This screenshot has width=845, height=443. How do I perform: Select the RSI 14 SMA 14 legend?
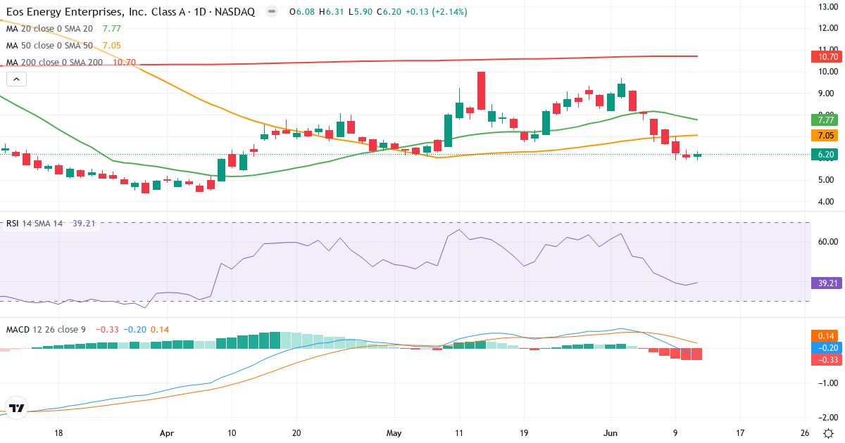(35, 224)
